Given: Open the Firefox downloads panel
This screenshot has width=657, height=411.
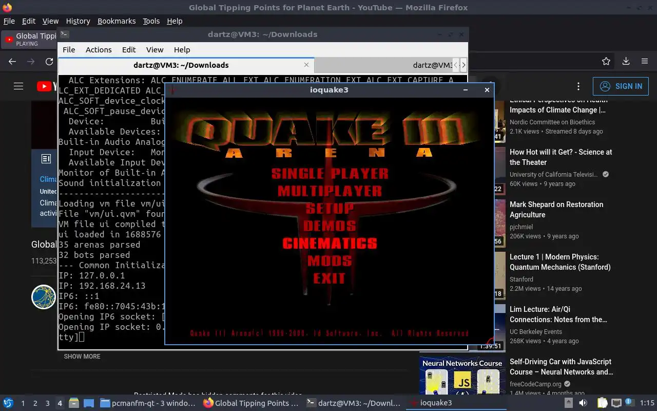Looking at the screenshot, I should [x=626, y=61].
